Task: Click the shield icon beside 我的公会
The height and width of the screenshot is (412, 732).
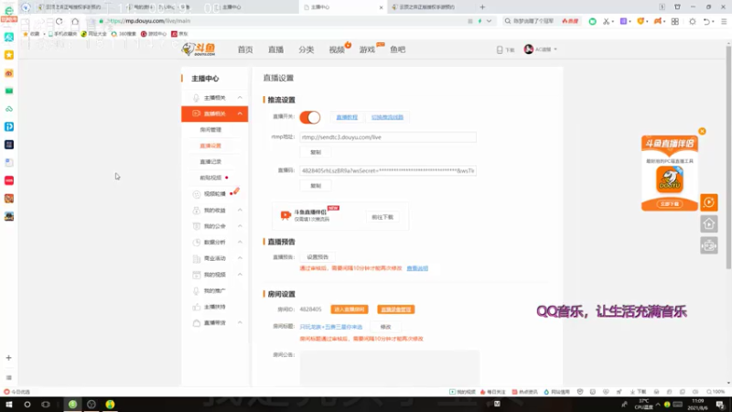Action: tap(197, 226)
